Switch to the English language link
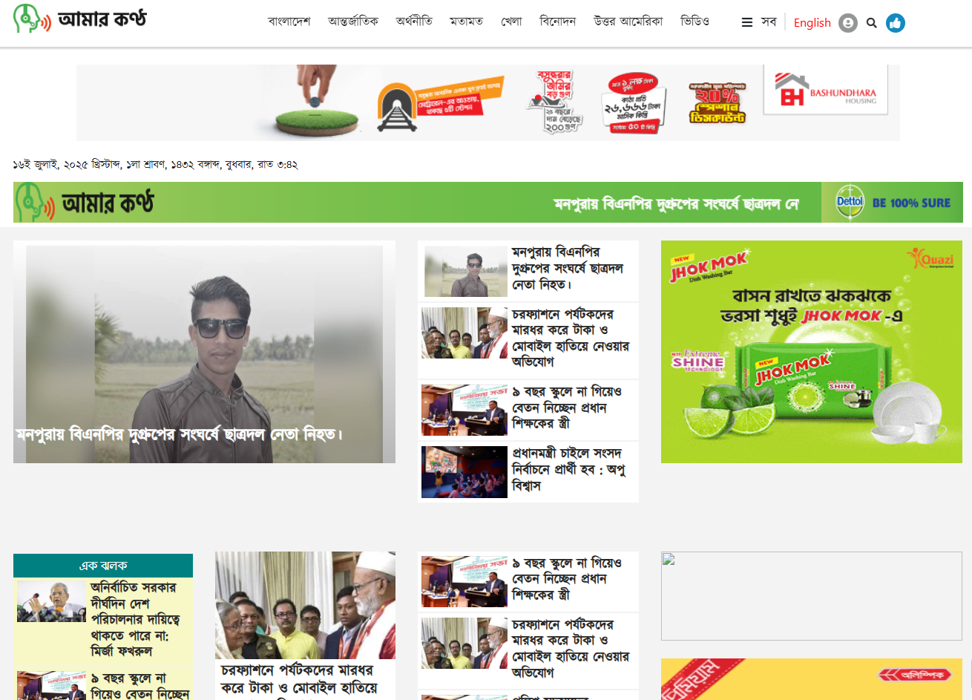972x700 pixels. click(x=812, y=23)
